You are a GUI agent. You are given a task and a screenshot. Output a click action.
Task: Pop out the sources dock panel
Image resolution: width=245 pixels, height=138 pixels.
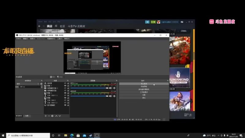pyautogui.click(x=68, y=81)
